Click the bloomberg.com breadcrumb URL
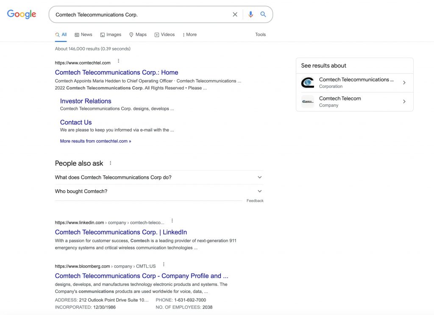 click(x=105, y=266)
